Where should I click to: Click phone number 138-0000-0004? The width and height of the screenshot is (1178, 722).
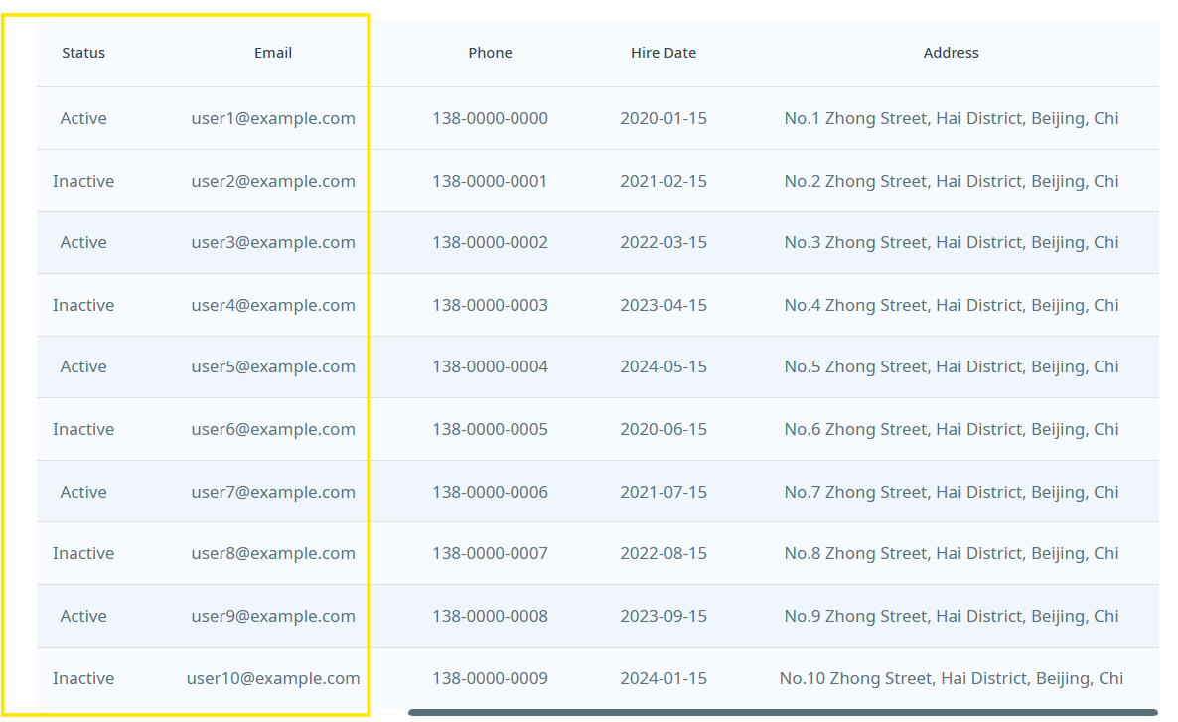tap(490, 366)
